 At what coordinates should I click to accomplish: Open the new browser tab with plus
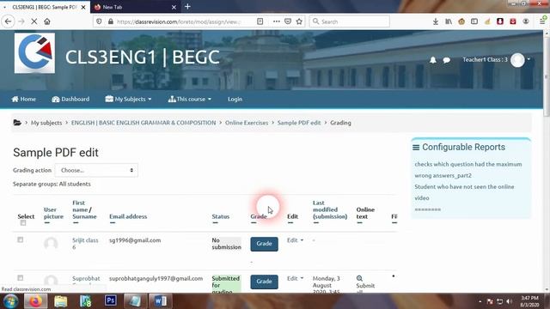pyautogui.click(x=187, y=6)
